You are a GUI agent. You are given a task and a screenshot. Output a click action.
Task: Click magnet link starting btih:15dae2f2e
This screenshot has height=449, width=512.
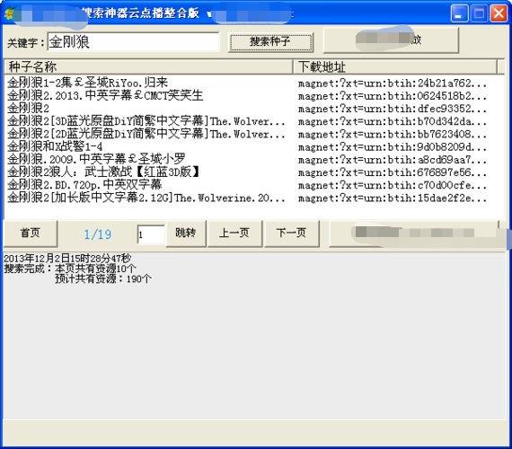pos(393,198)
